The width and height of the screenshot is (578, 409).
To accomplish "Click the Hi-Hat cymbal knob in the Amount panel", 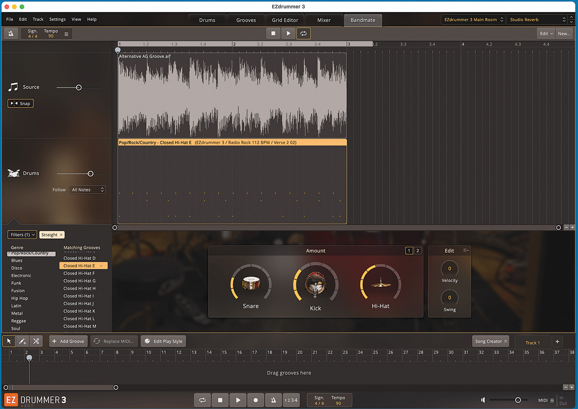I will 380,285.
